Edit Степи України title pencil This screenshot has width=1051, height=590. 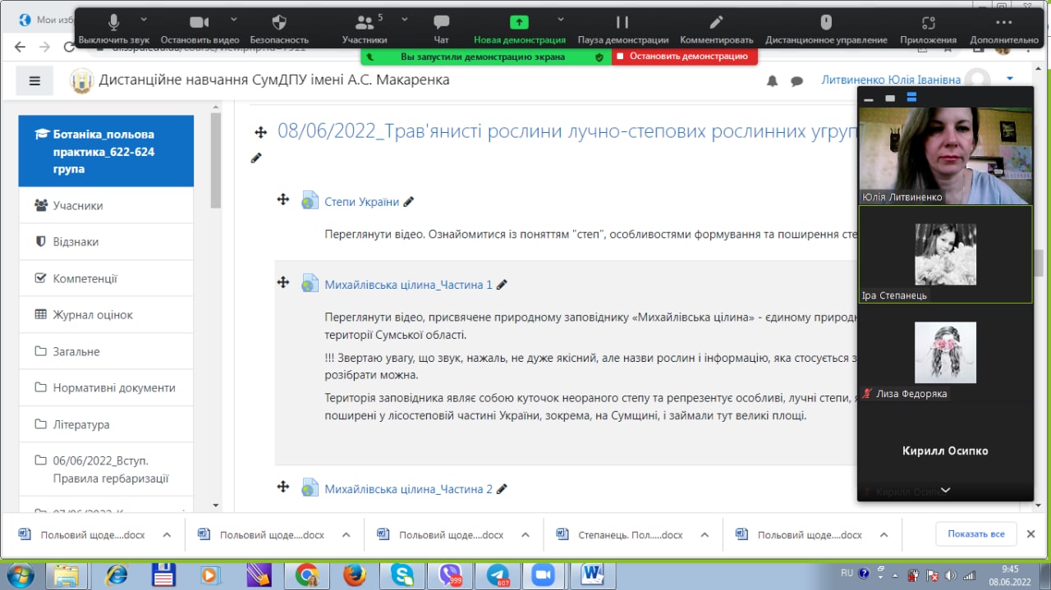click(x=409, y=202)
